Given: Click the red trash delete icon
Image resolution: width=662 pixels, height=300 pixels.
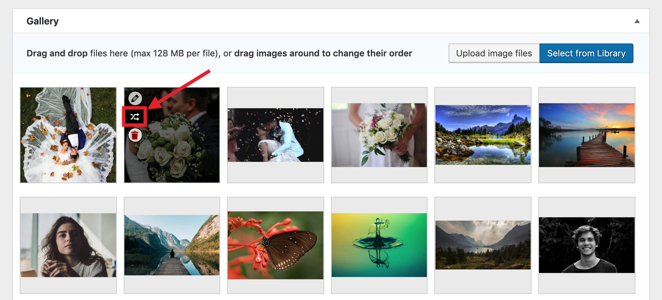Looking at the screenshot, I should point(135,135).
